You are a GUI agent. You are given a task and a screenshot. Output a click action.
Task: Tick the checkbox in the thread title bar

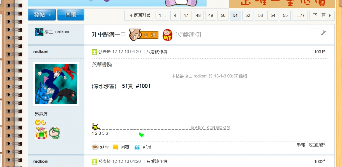(314, 33)
